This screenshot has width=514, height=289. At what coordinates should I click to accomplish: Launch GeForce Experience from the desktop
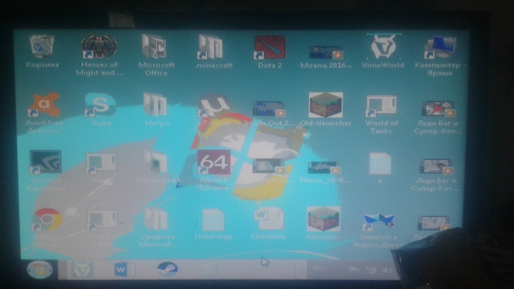[x=45, y=162]
